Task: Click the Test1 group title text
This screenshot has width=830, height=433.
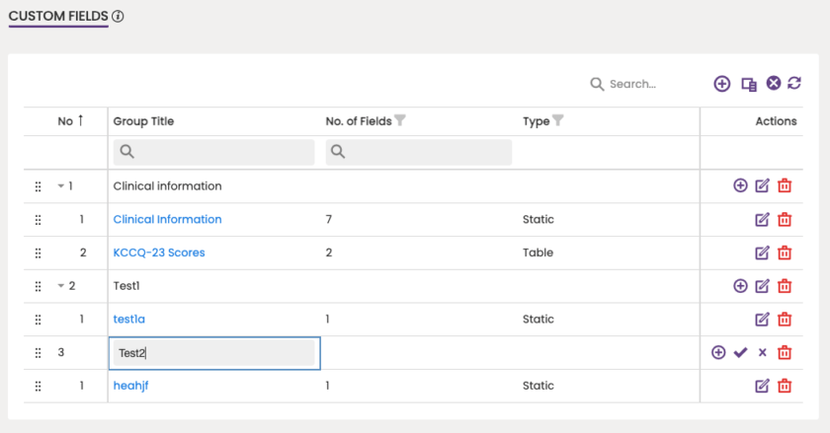Action: click(x=126, y=286)
